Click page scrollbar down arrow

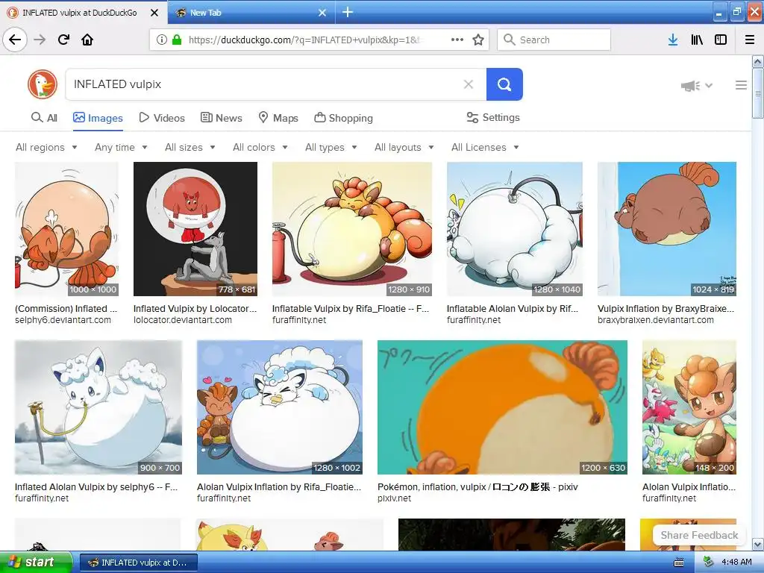tap(757, 544)
